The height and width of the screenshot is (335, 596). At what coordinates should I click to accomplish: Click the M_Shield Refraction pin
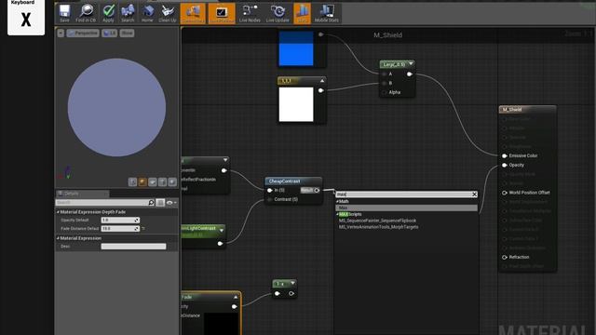click(505, 257)
